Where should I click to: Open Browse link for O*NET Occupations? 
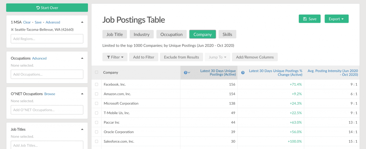point(50,94)
